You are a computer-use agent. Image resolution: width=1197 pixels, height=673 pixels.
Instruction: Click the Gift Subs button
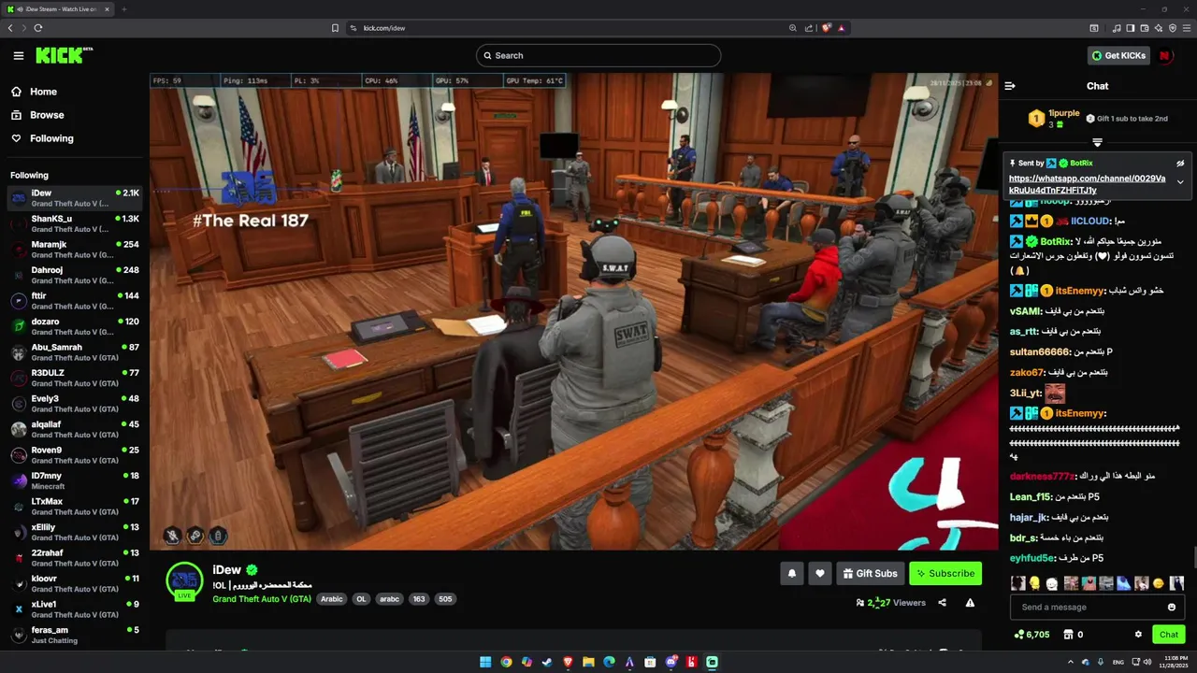click(x=871, y=573)
